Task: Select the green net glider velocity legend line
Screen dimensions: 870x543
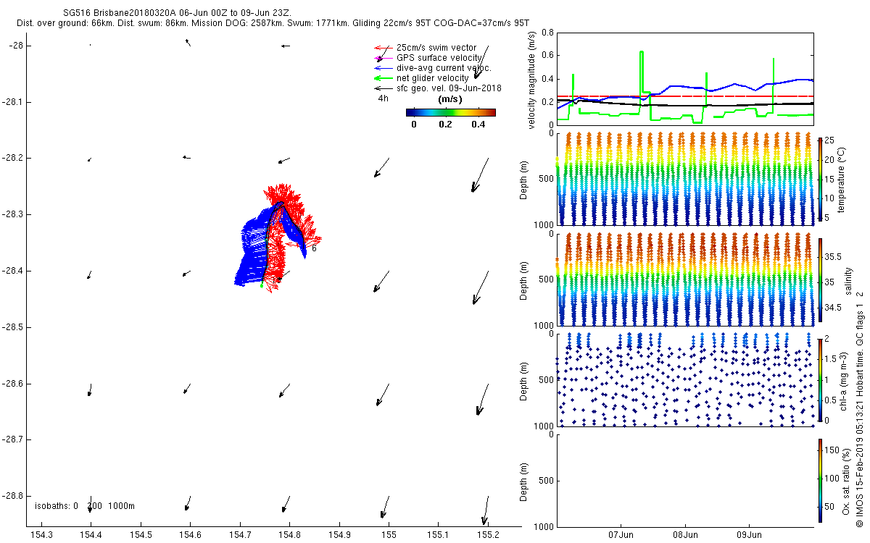Action: [379, 78]
